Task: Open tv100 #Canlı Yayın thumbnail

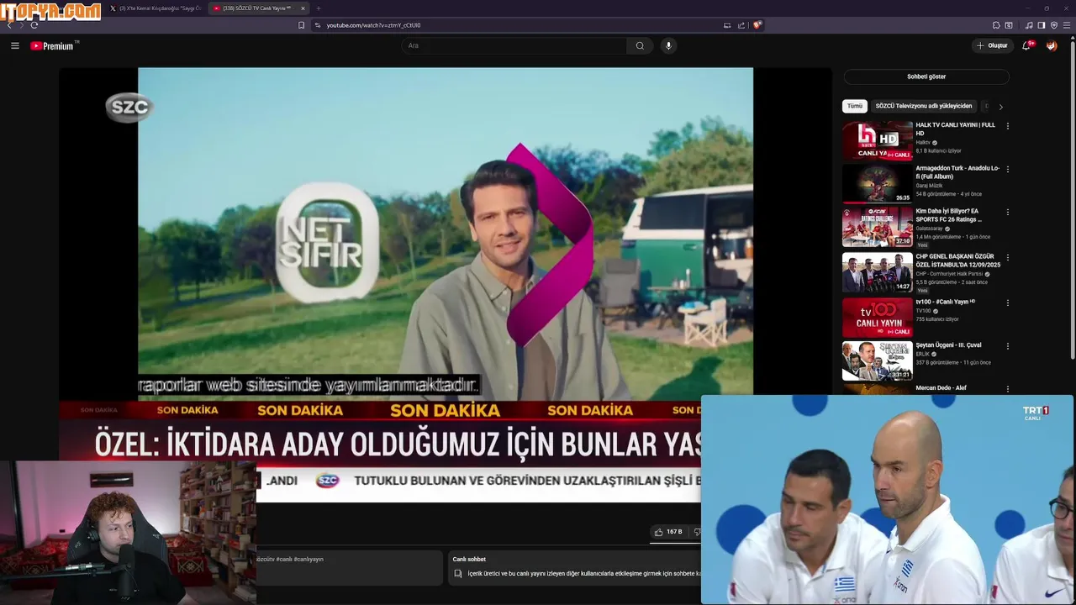Action: tap(877, 318)
